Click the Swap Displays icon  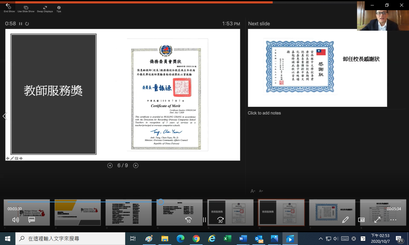coord(45,8)
